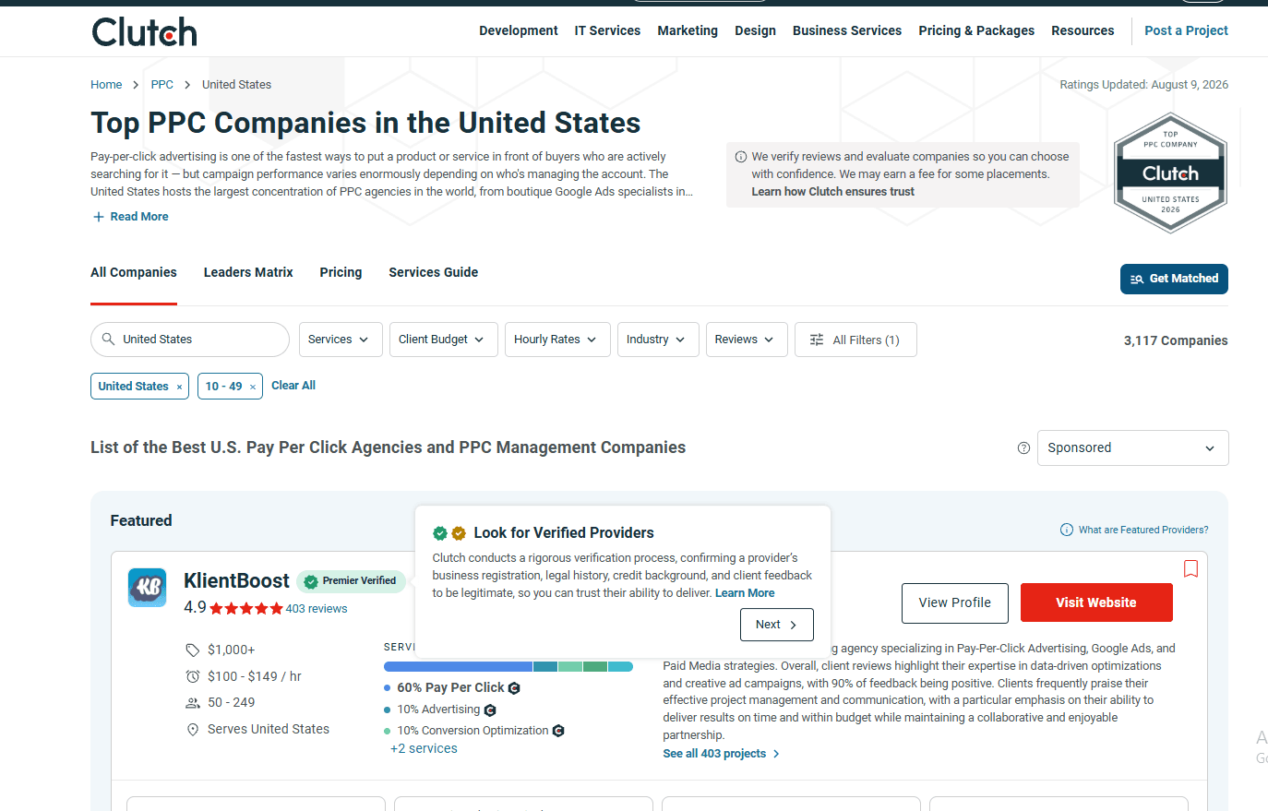Open All Filters (1) panel
The image size is (1268, 811).
click(x=855, y=340)
